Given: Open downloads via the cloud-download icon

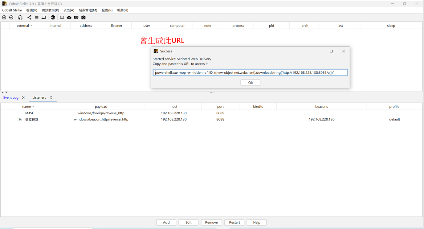Looking at the screenshot, I should [69, 18].
